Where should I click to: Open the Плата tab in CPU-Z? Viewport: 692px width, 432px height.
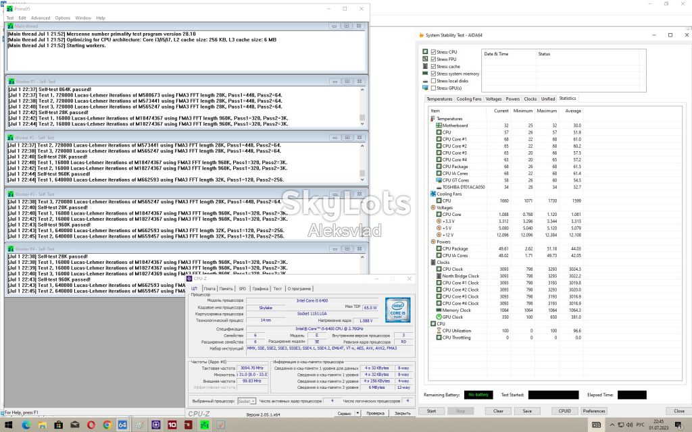point(209,289)
